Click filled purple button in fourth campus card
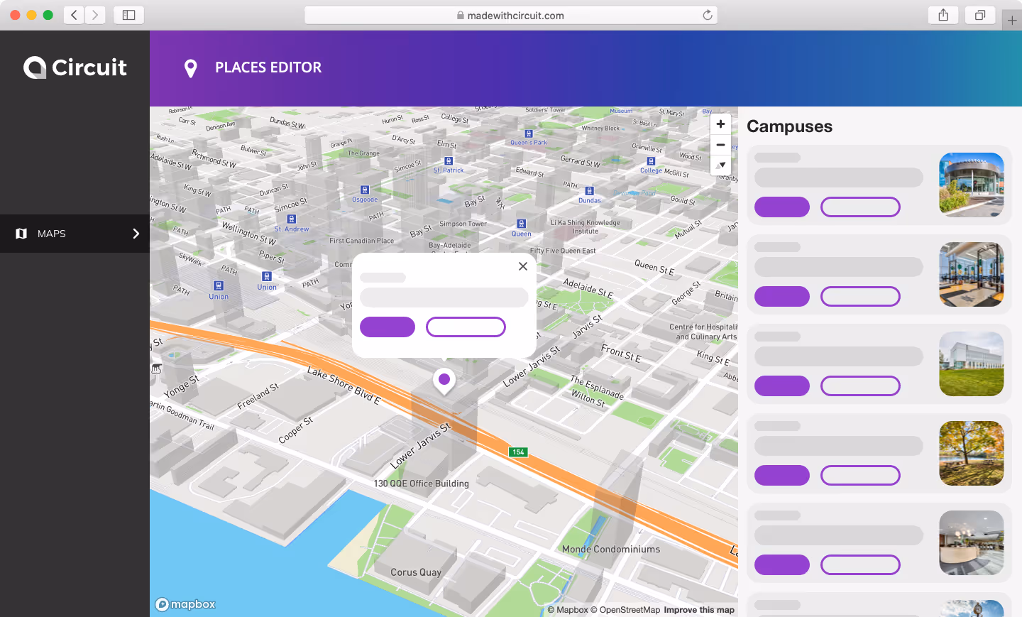The image size is (1022, 617). [x=782, y=475]
